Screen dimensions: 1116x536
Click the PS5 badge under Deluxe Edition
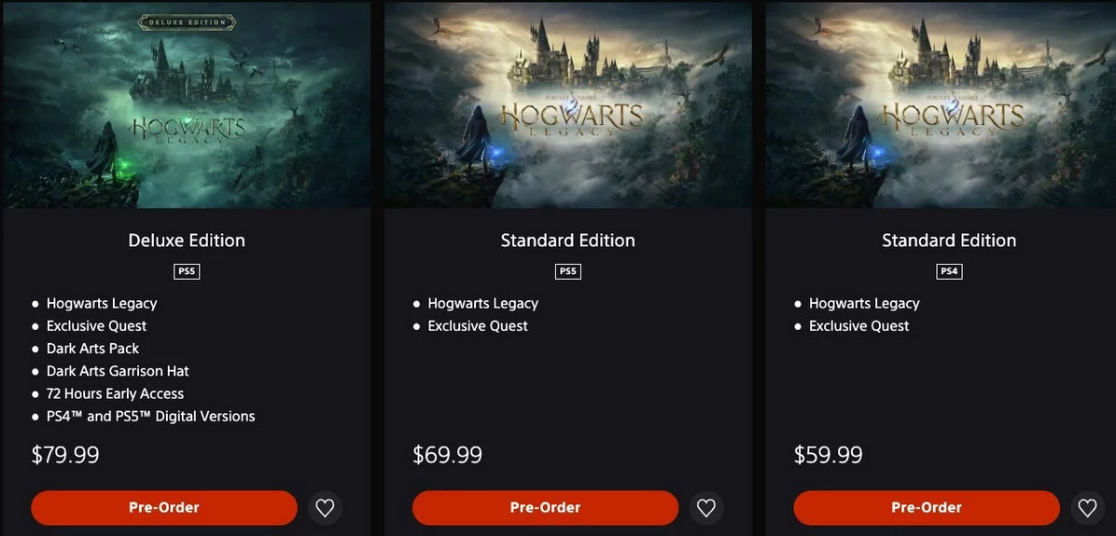pos(187,271)
